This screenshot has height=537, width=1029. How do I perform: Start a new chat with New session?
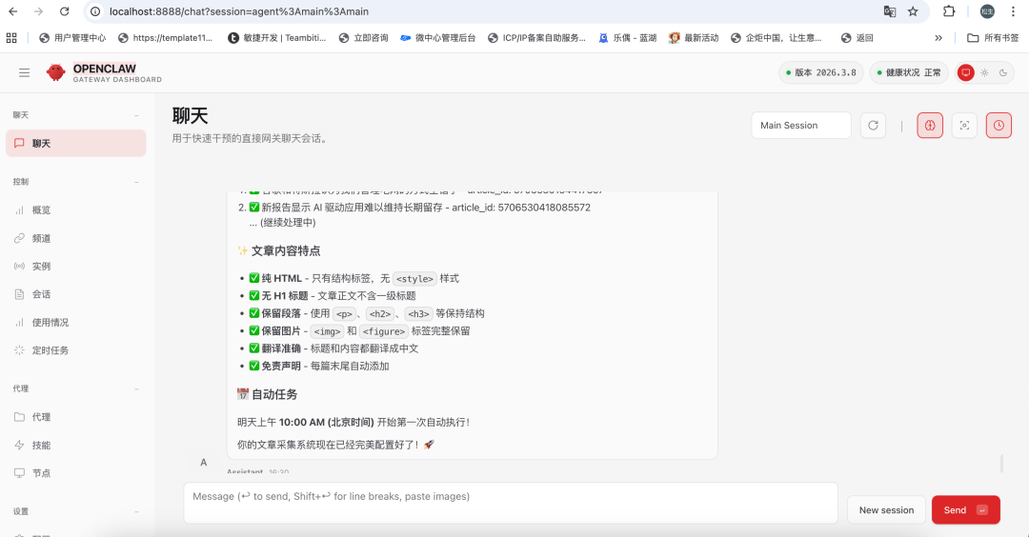tap(885, 510)
